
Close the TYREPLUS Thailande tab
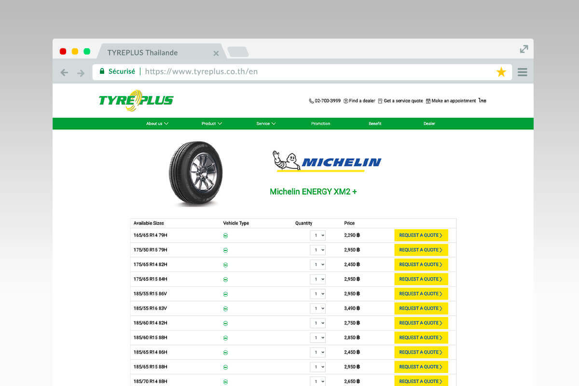click(x=216, y=53)
